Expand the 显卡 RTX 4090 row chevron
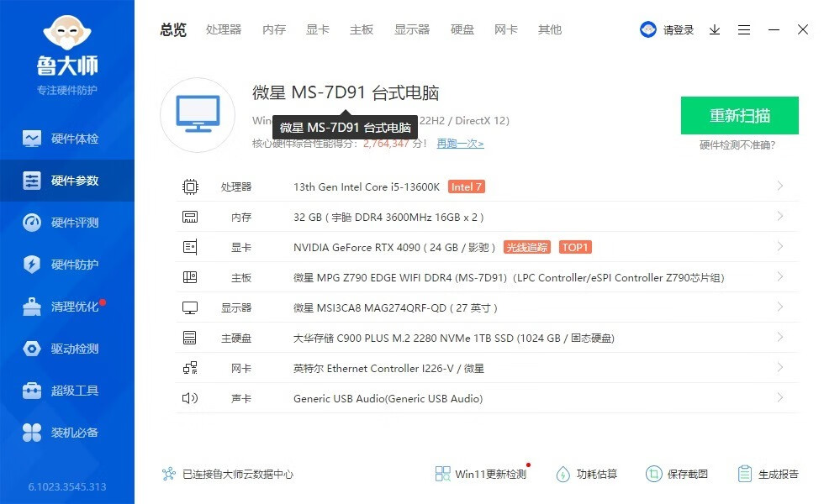824x504 pixels. pos(780,246)
